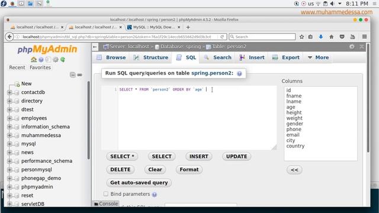This screenshot has width=379, height=213.
Task: Go back with Firefox back arrow
Action: point(9,37)
